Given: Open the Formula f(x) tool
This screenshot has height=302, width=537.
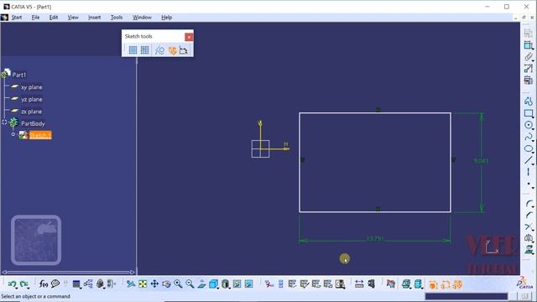Looking at the screenshot, I should point(43,284).
